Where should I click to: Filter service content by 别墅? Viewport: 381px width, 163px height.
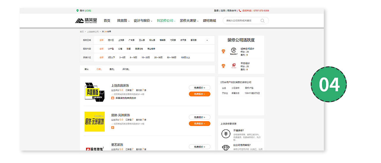pyautogui.click(x=129, y=49)
